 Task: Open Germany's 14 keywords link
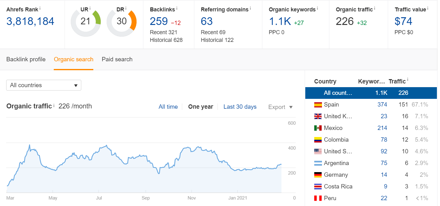click(x=384, y=175)
